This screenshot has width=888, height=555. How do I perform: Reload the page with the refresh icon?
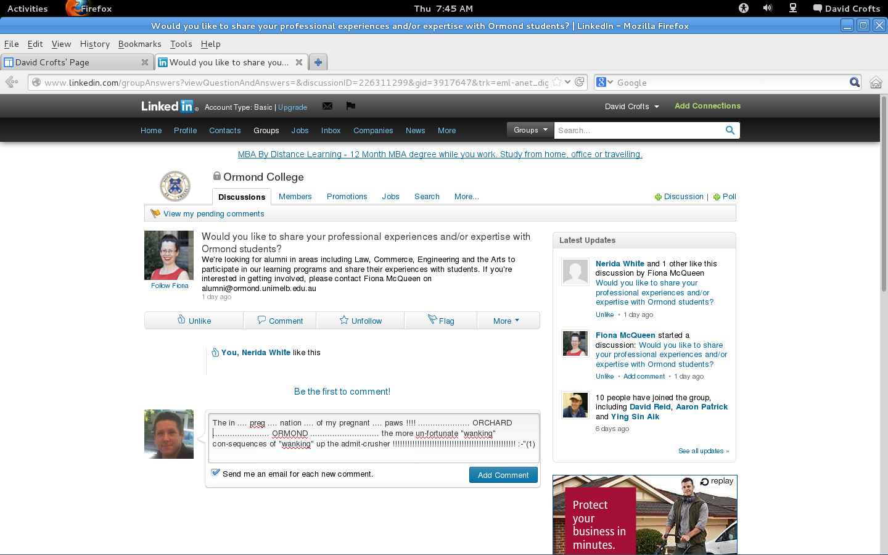(x=580, y=82)
